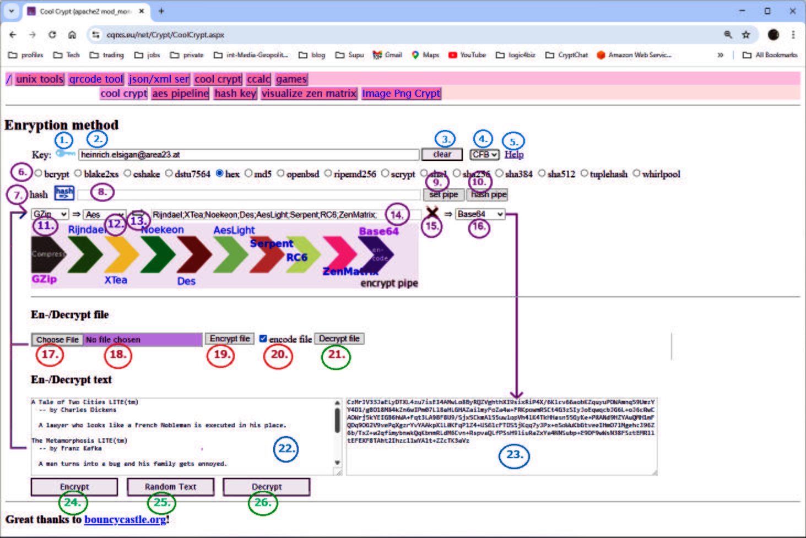Uncheck the encode file checkbox
Image resolution: width=806 pixels, height=538 pixels.
(263, 339)
